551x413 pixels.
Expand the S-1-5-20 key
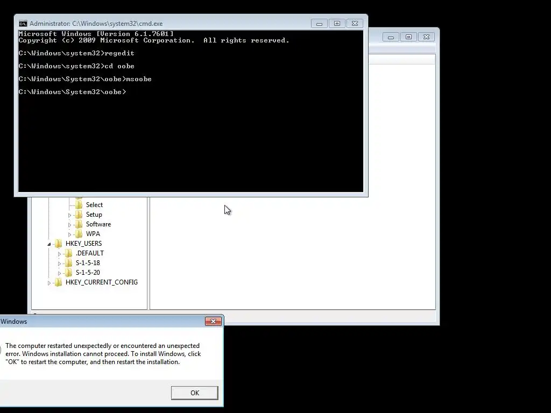(x=59, y=273)
